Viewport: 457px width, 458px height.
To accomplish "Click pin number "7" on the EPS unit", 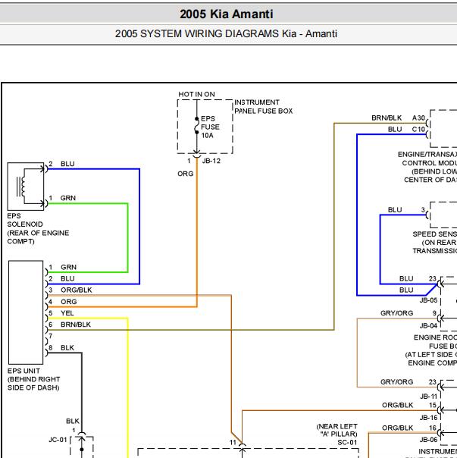I will 51,336.
